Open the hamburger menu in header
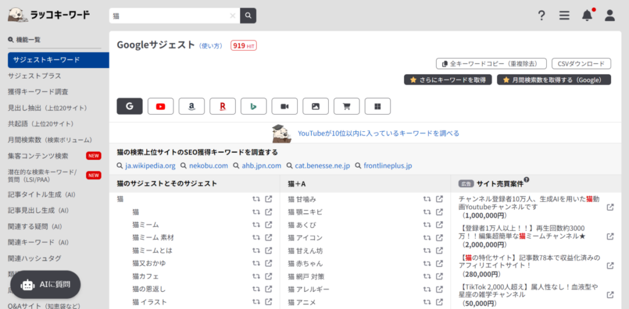This screenshot has height=309, width=629. [x=564, y=16]
